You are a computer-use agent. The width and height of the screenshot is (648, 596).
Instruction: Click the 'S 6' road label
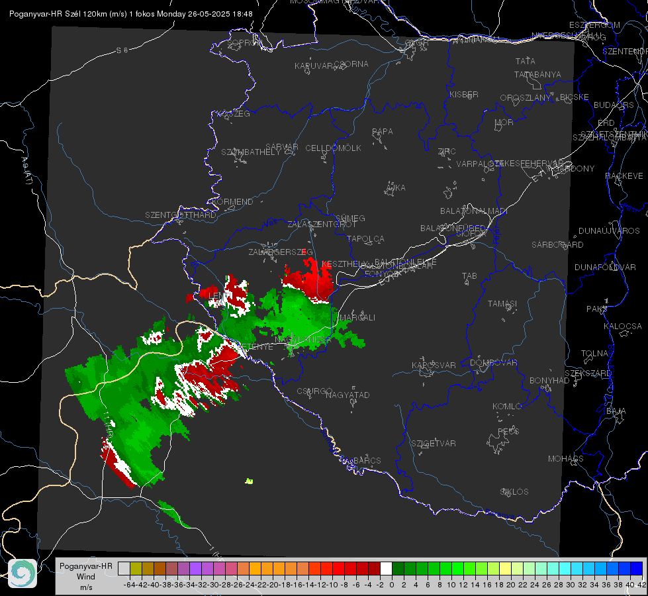coord(122,50)
